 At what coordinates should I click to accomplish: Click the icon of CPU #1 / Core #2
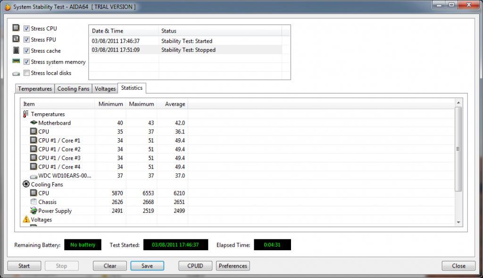click(33, 149)
